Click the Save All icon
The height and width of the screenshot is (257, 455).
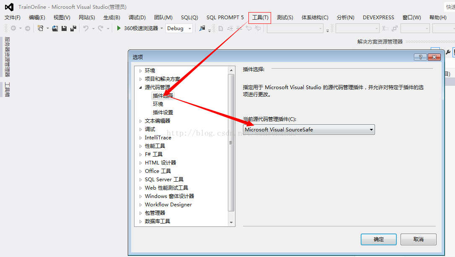pos(73,28)
